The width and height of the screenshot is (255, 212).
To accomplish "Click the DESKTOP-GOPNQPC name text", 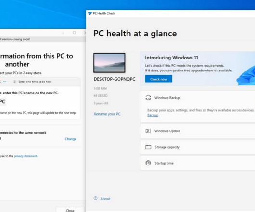I will coord(115,79).
